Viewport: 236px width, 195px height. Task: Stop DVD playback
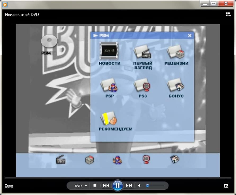(95, 185)
